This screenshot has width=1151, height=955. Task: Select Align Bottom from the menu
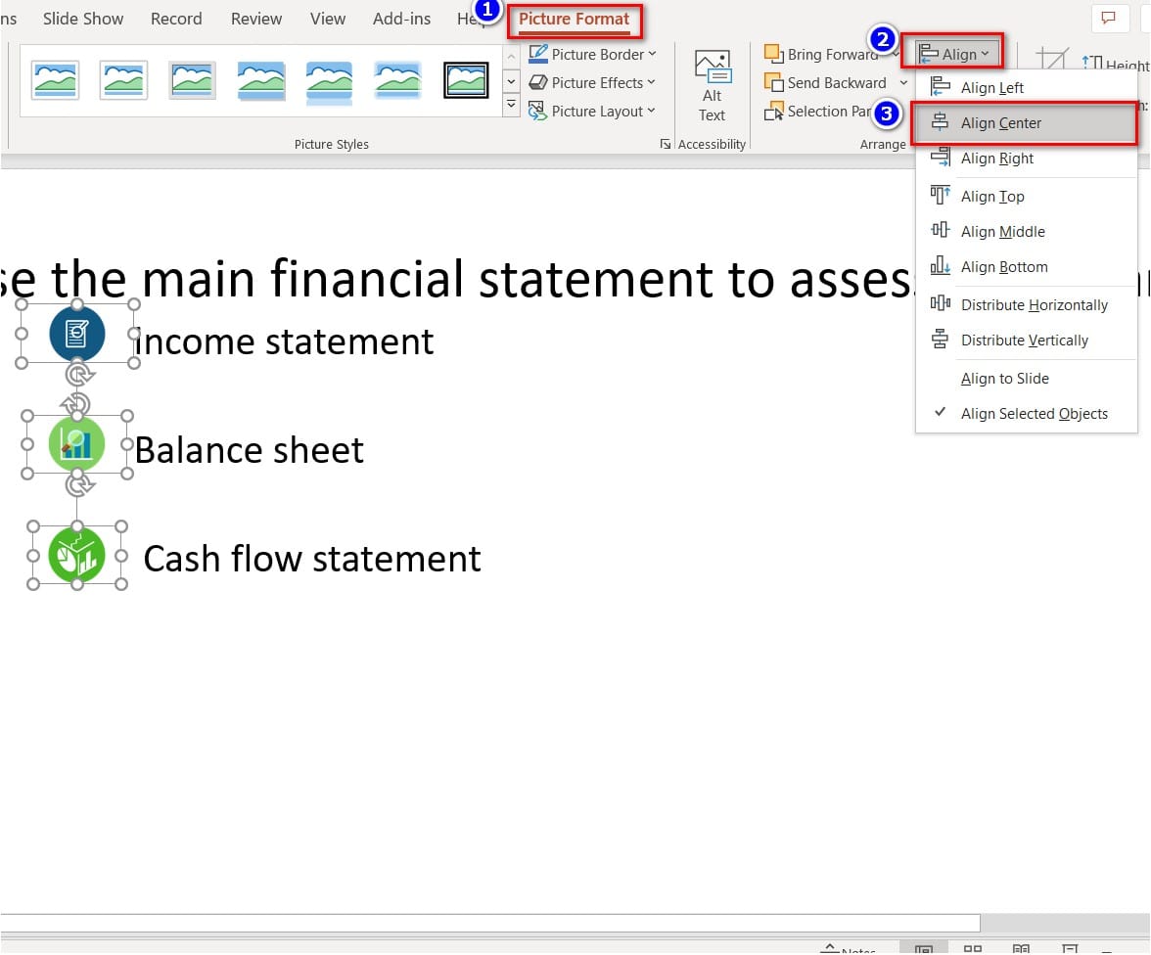tap(1026, 266)
